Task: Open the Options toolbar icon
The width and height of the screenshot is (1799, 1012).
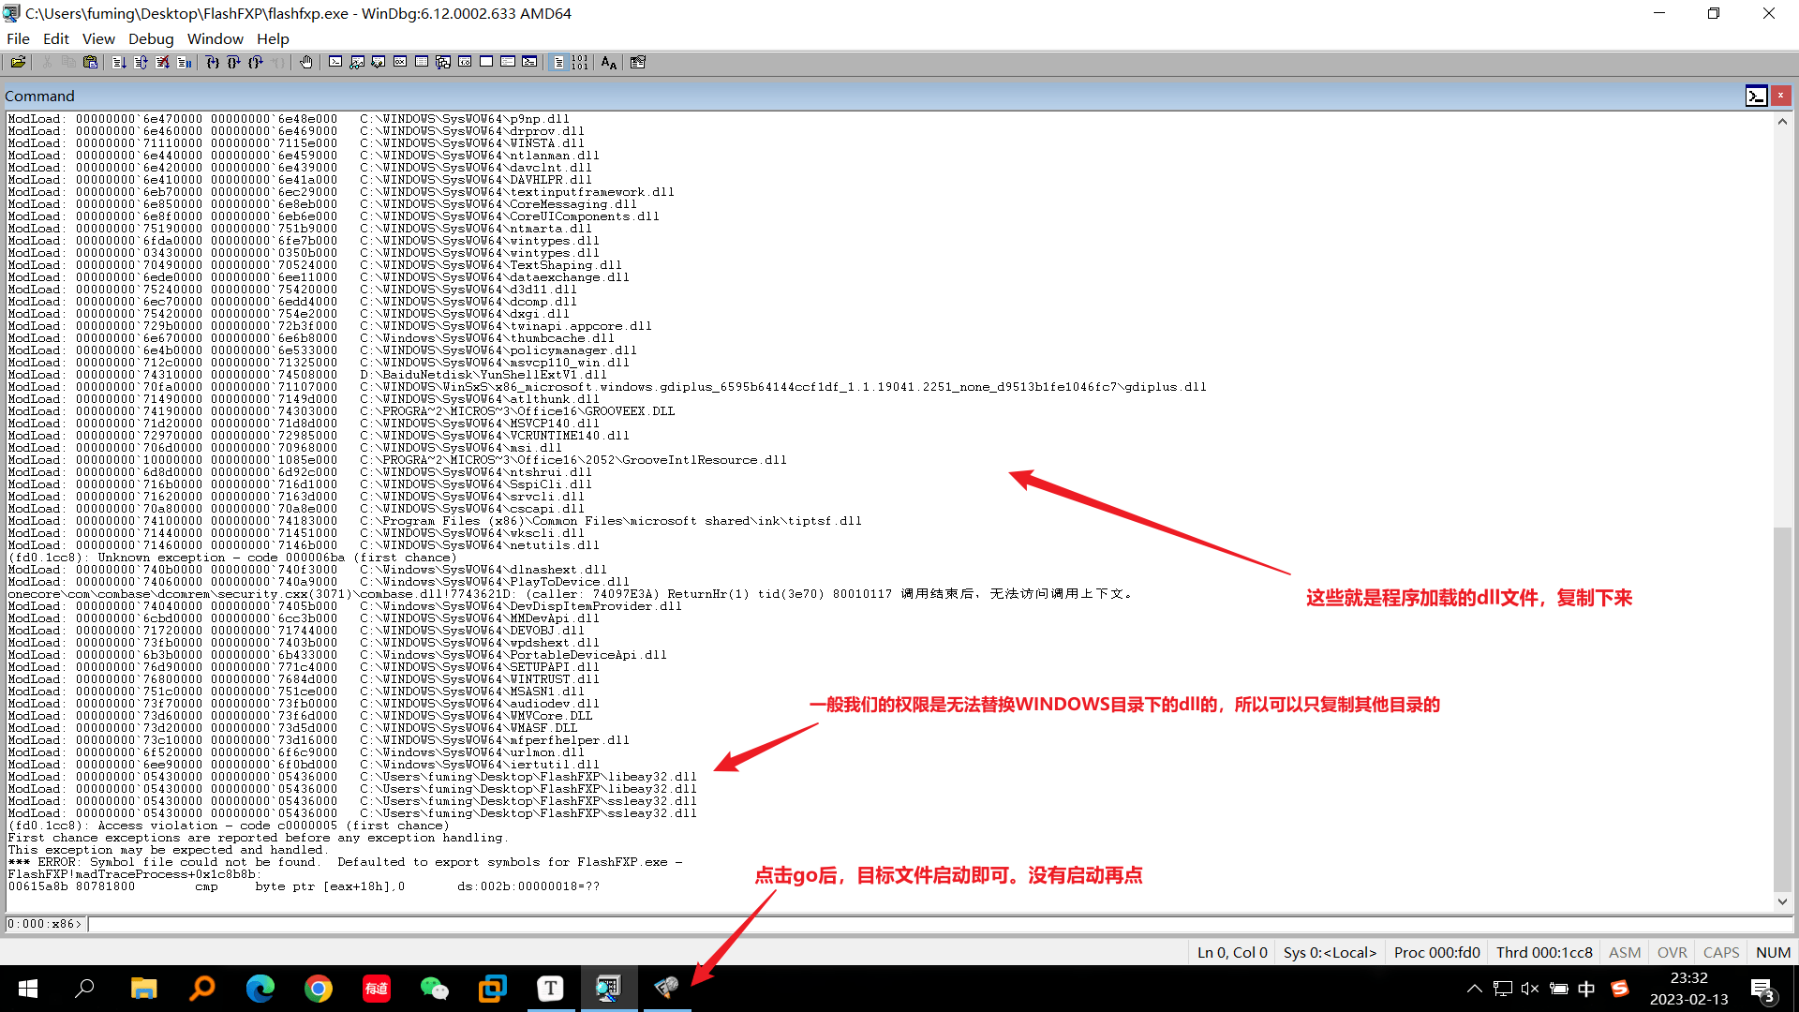Action: point(638,62)
